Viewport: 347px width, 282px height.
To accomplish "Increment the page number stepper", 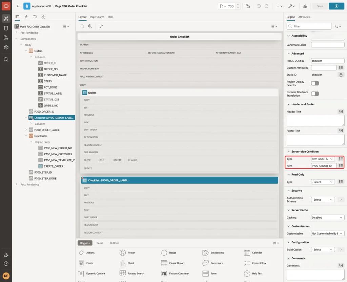I will 238,4.
